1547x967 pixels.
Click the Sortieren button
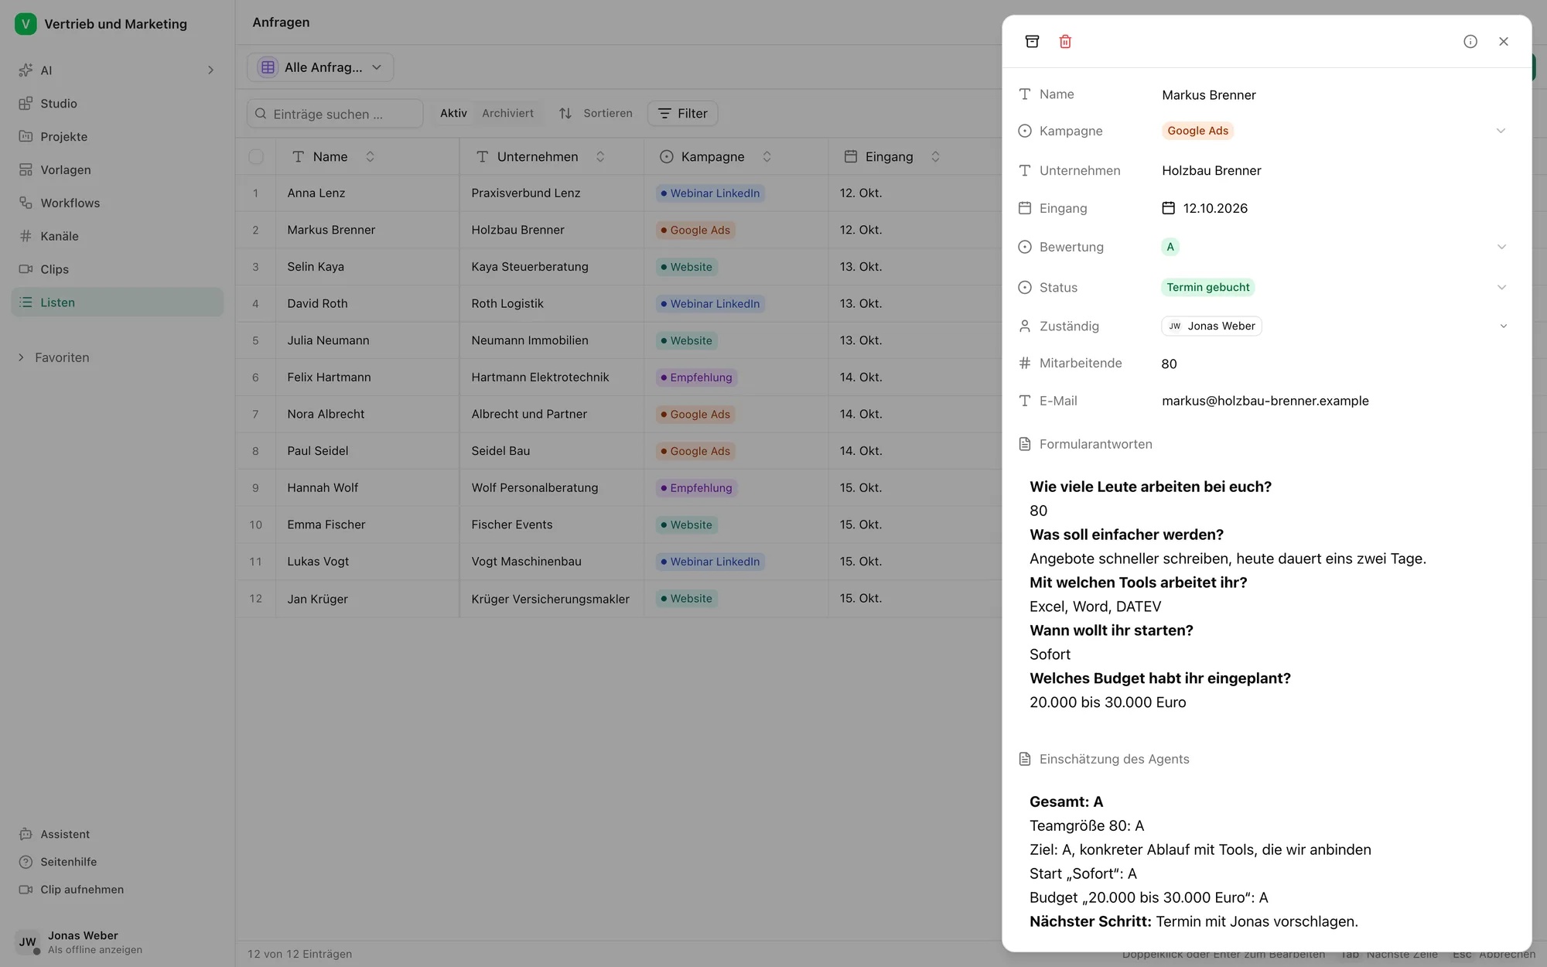coord(596,114)
